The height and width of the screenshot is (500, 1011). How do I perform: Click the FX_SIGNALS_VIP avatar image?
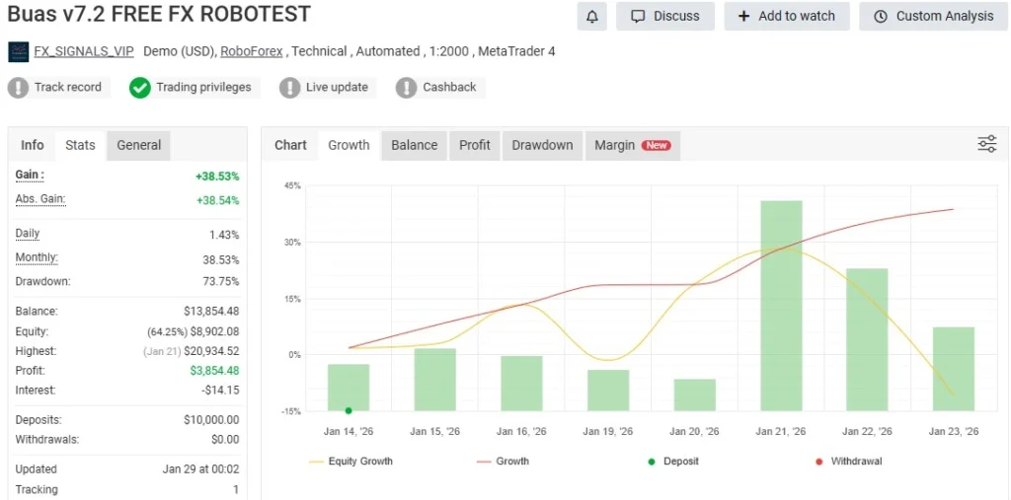pos(18,51)
